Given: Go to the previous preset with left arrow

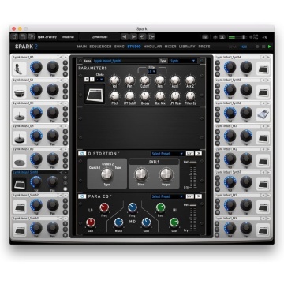Looking at the screenshot, I should click(125, 37).
